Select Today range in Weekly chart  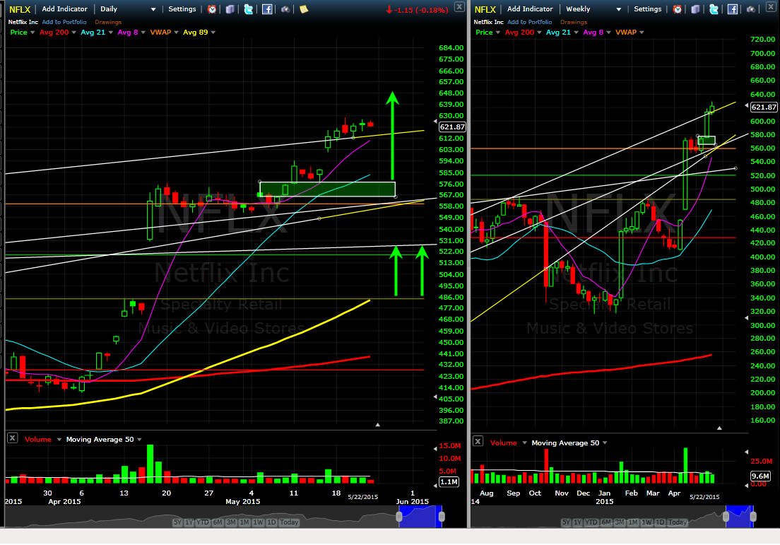[678, 522]
